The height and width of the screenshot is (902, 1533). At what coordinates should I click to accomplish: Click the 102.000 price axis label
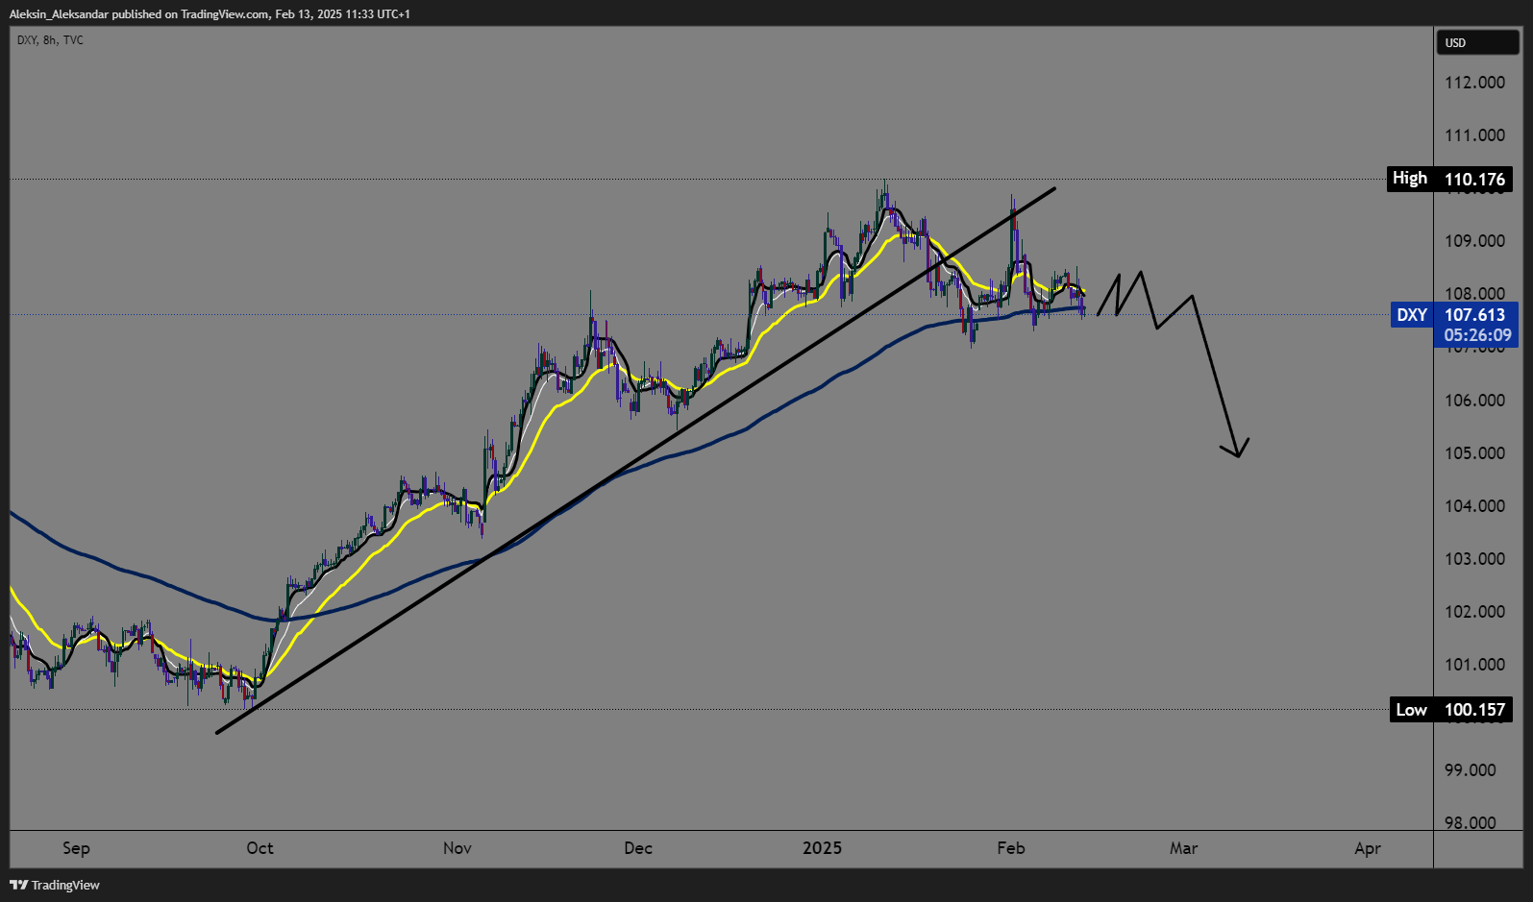pos(1474,612)
